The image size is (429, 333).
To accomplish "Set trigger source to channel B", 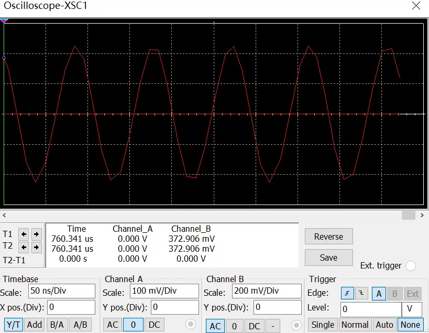I will 394,294.
